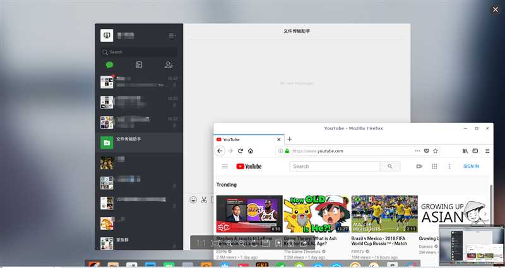Switch to the WeChat chats tab (green bubble)
The image size is (505, 268).
click(x=109, y=65)
